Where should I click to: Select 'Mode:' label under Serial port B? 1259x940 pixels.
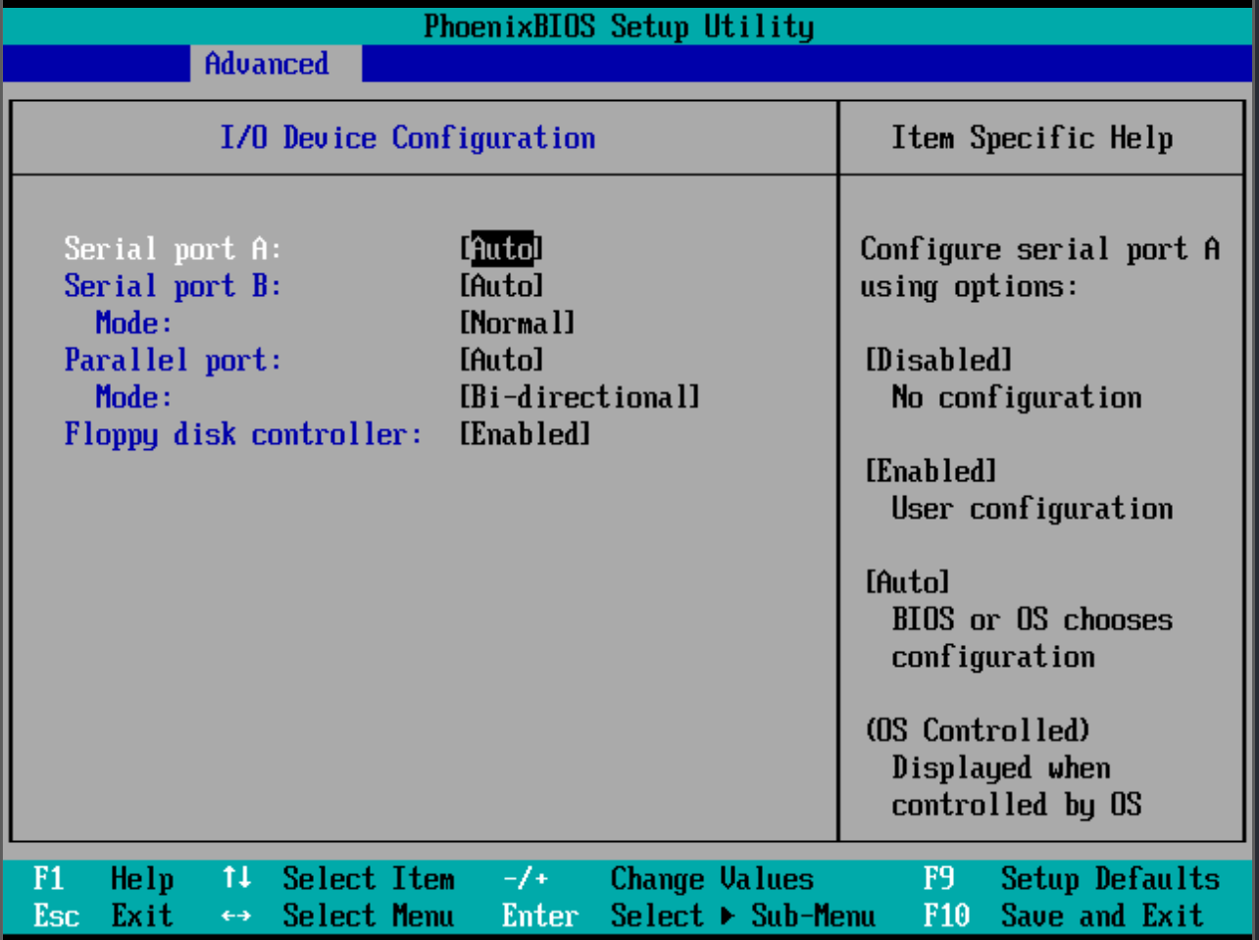click(133, 323)
